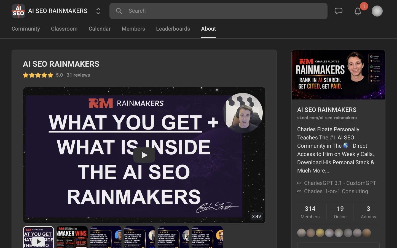Click the last member avatar in sidebar
Screen dimensions: 397x248
pyautogui.click(x=366, y=233)
